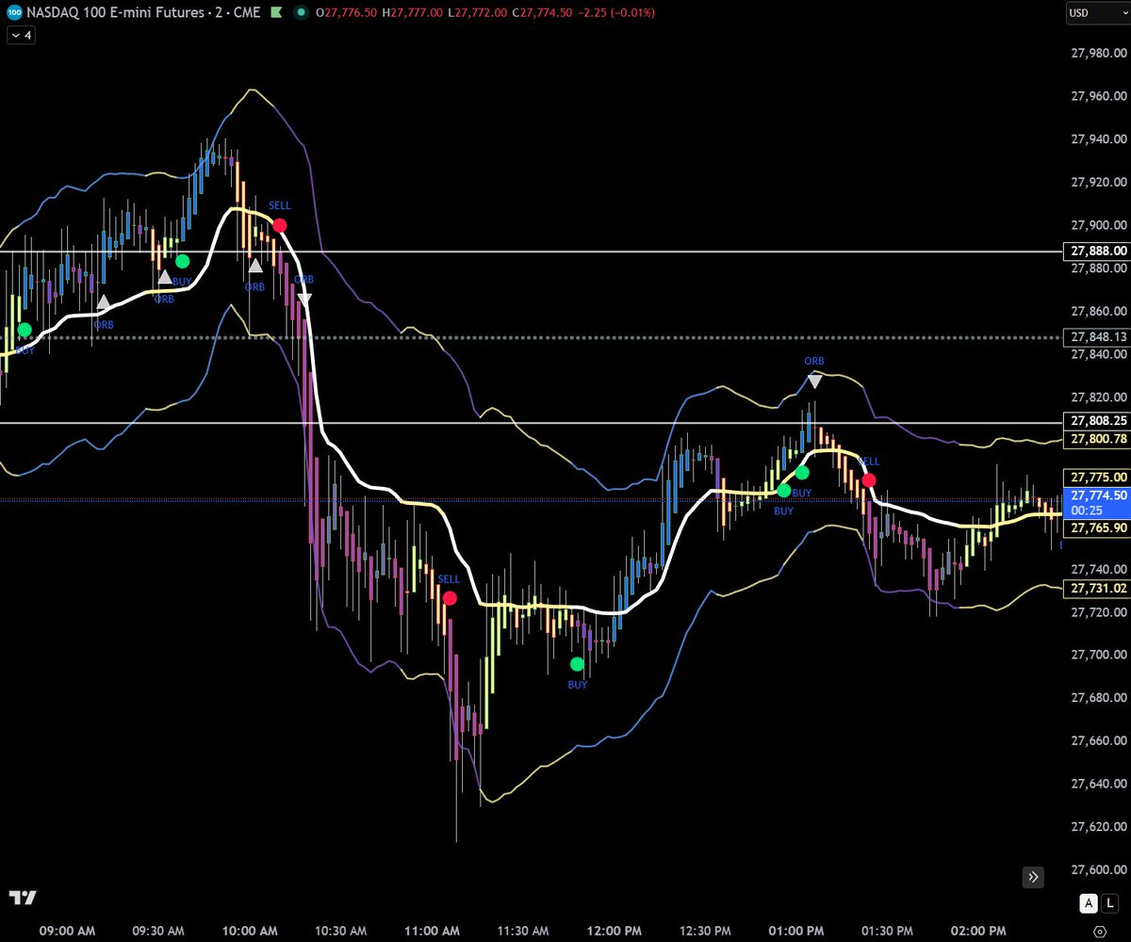
Task: Click the 27,731.02 price label
Action: [1095, 588]
